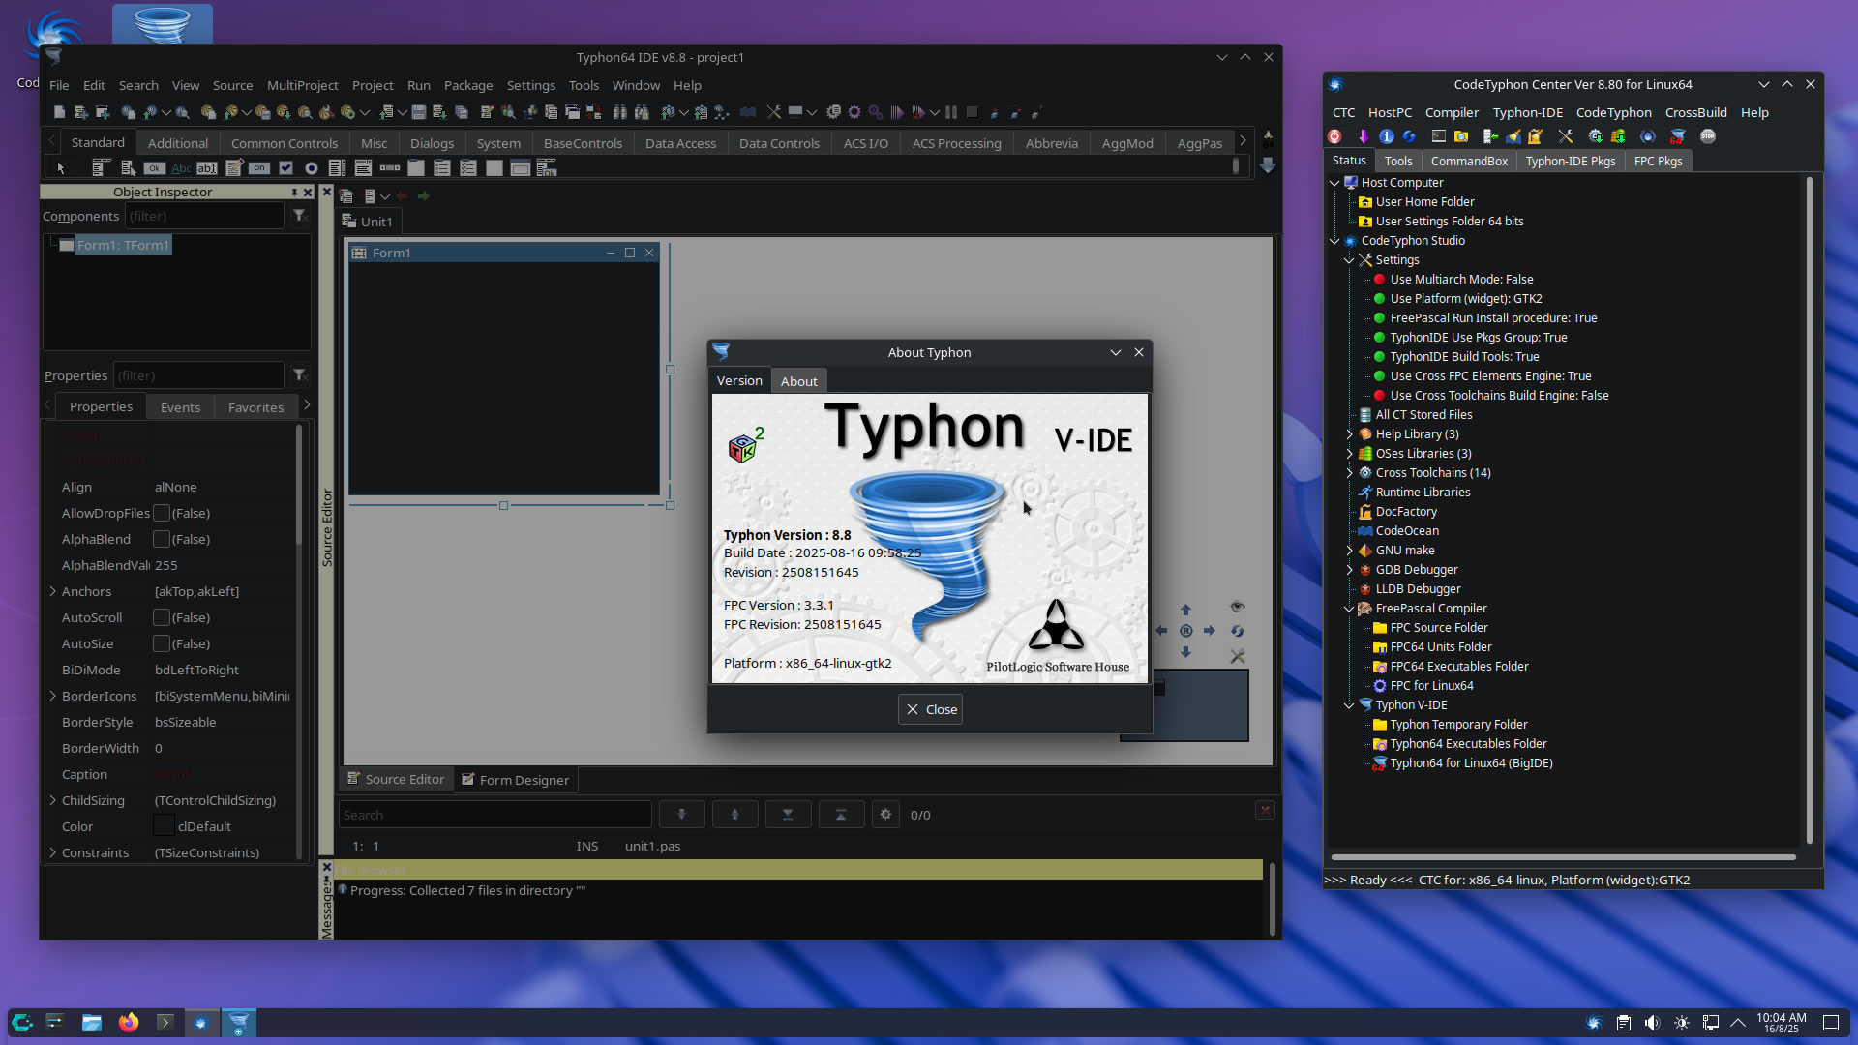The height and width of the screenshot is (1045, 1858).
Task: Toggle the AutoScroll checkbox
Action: 162,617
